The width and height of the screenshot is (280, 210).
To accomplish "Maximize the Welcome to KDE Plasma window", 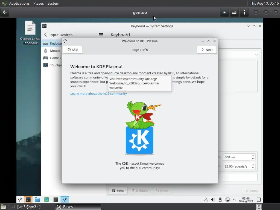I will click(209, 41).
